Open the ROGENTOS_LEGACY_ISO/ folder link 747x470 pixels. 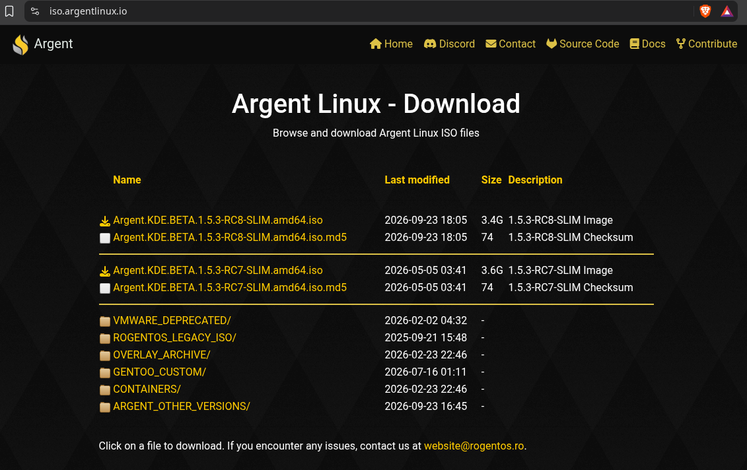coord(174,337)
